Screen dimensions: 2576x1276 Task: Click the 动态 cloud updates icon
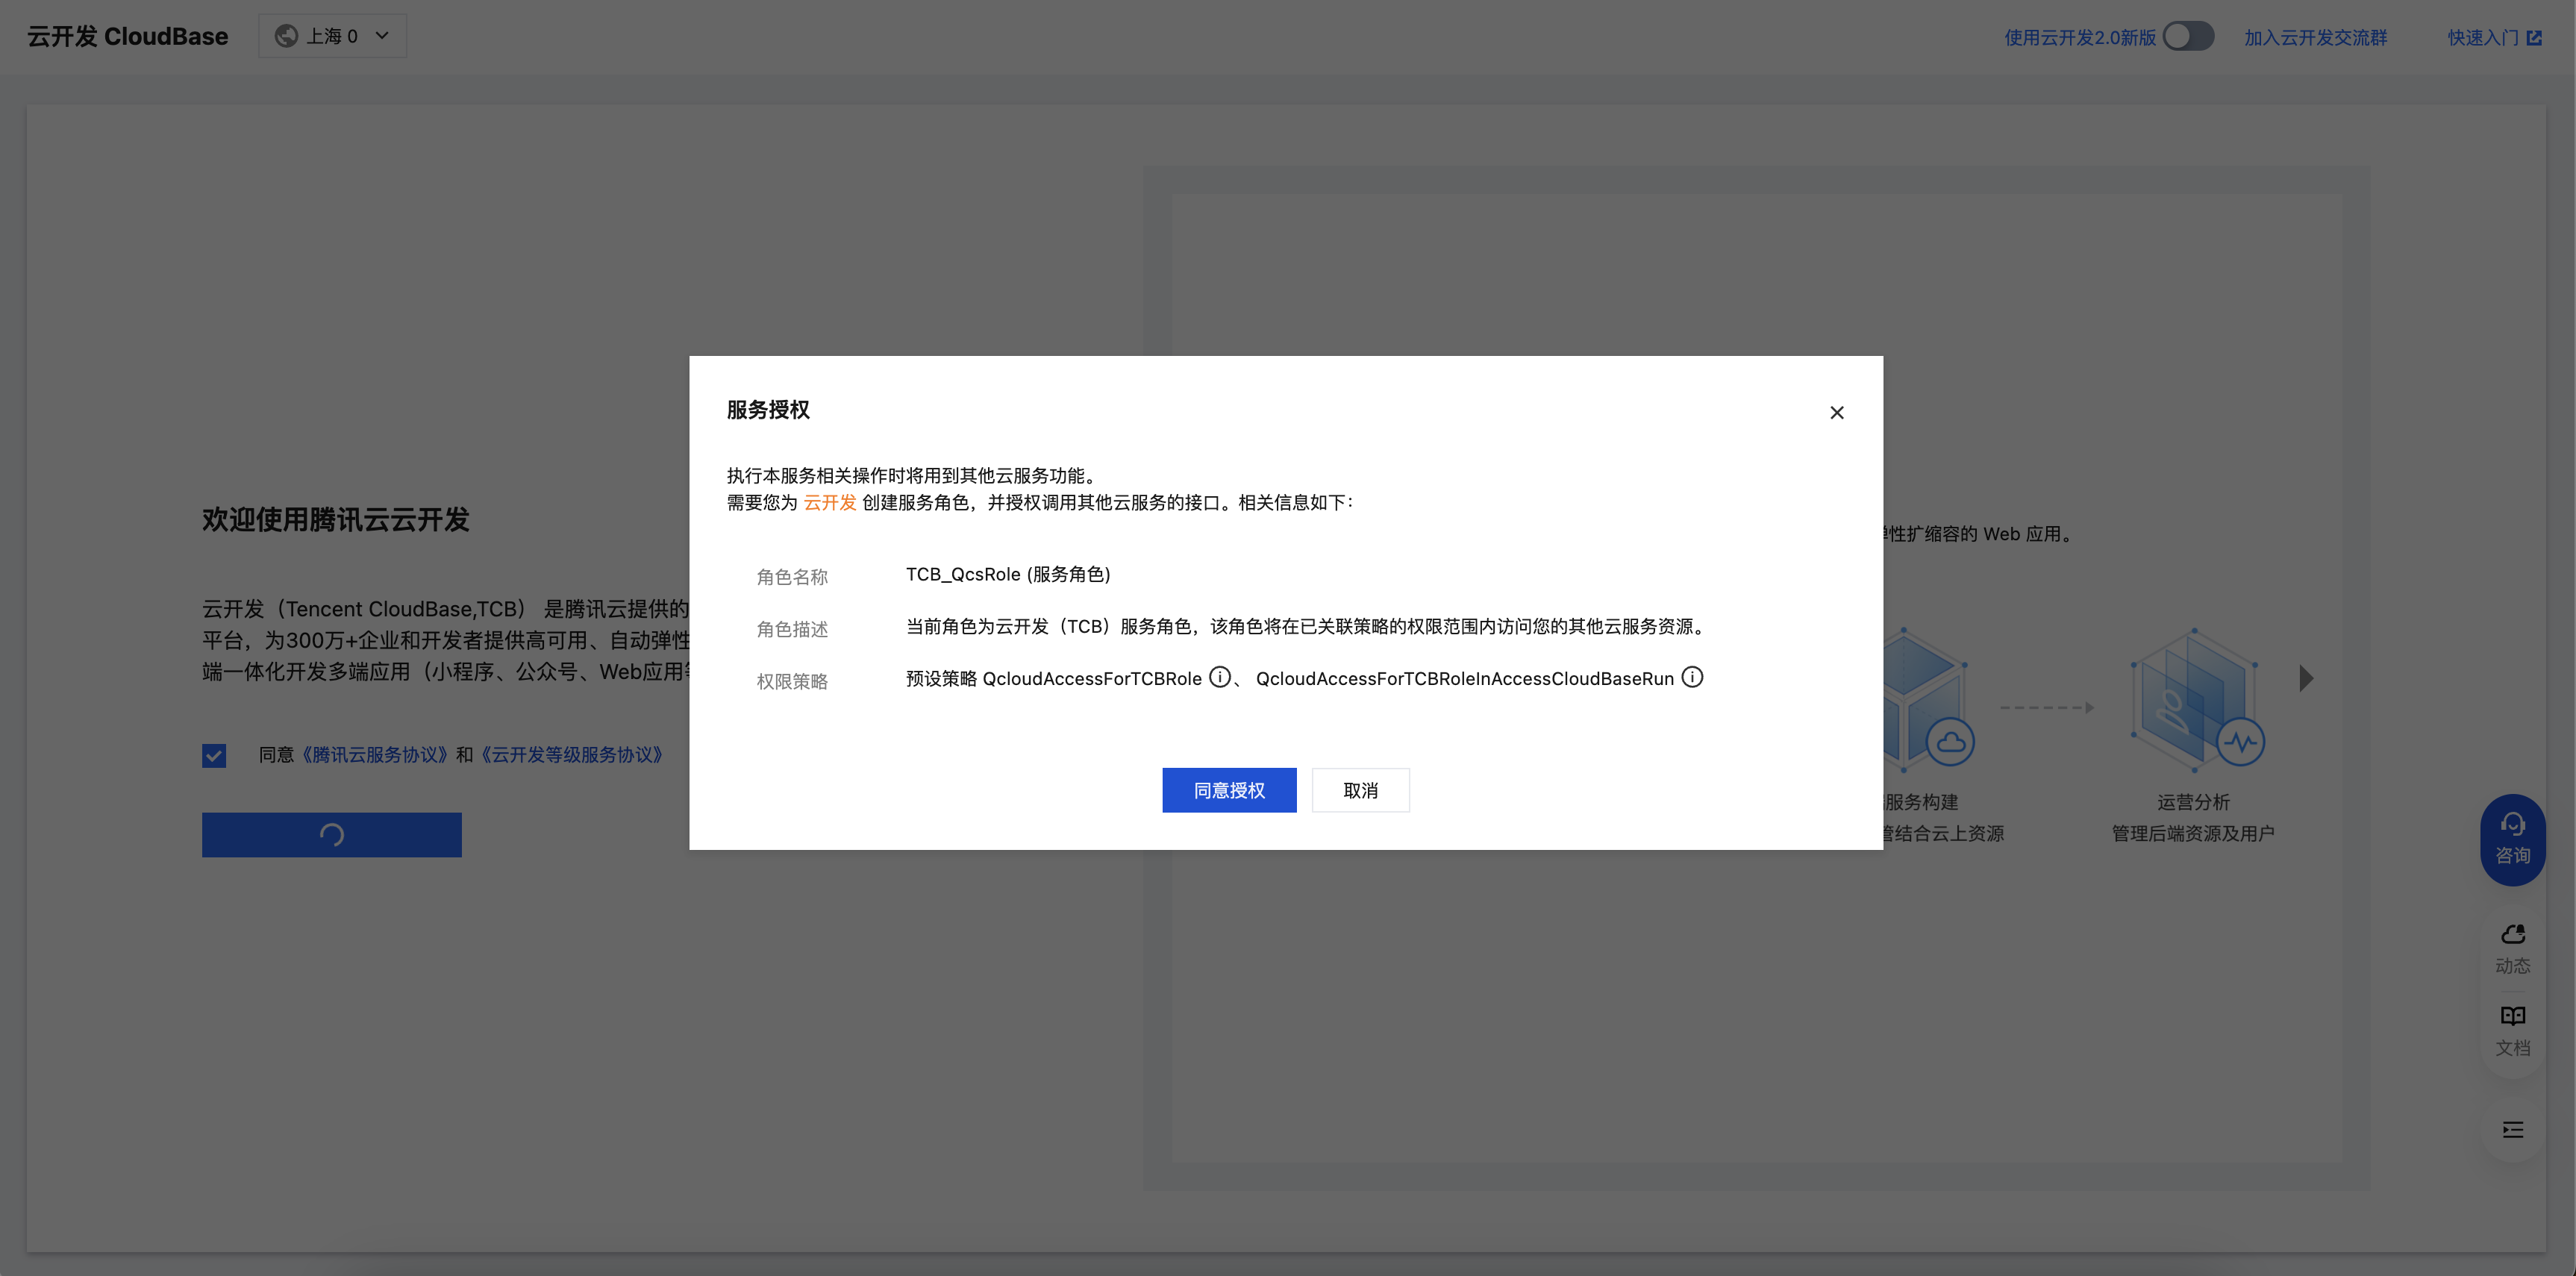coord(2513,933)
